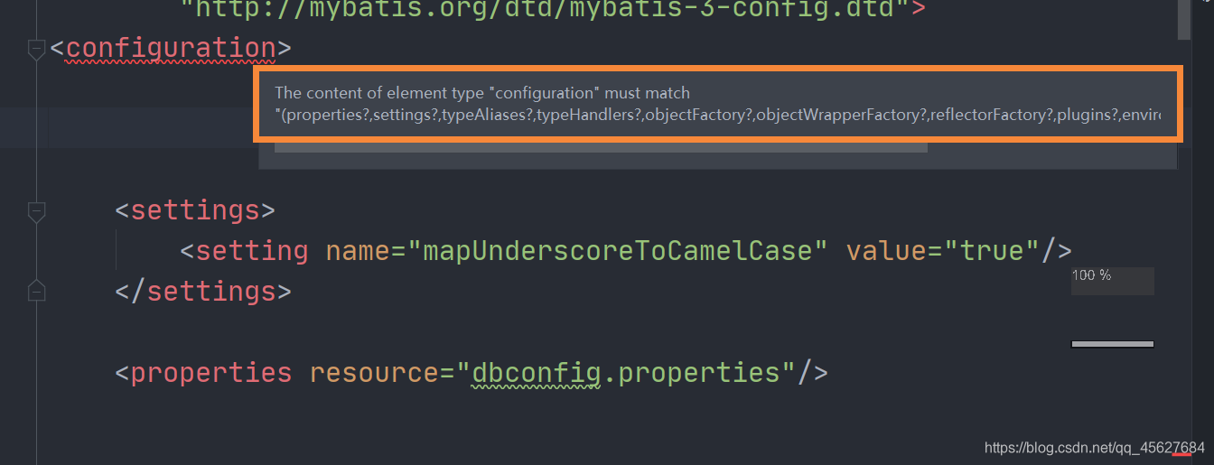
Task: Click the tooltip's horizontal scrollbar
Action: click(x=601, y=146)
